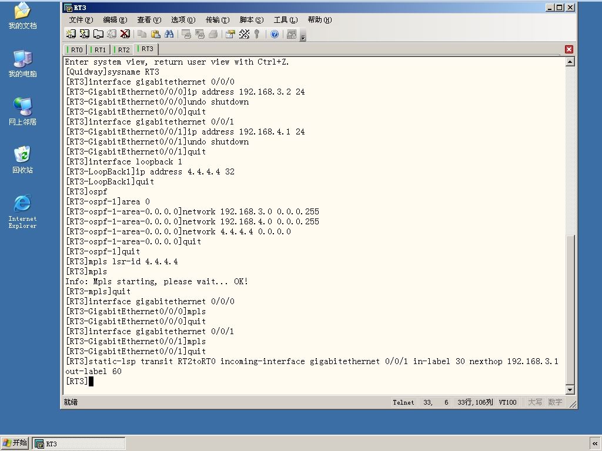602x451 pixels.
Task: Click the 数字 num lock indicator
Action: (555, 402)
